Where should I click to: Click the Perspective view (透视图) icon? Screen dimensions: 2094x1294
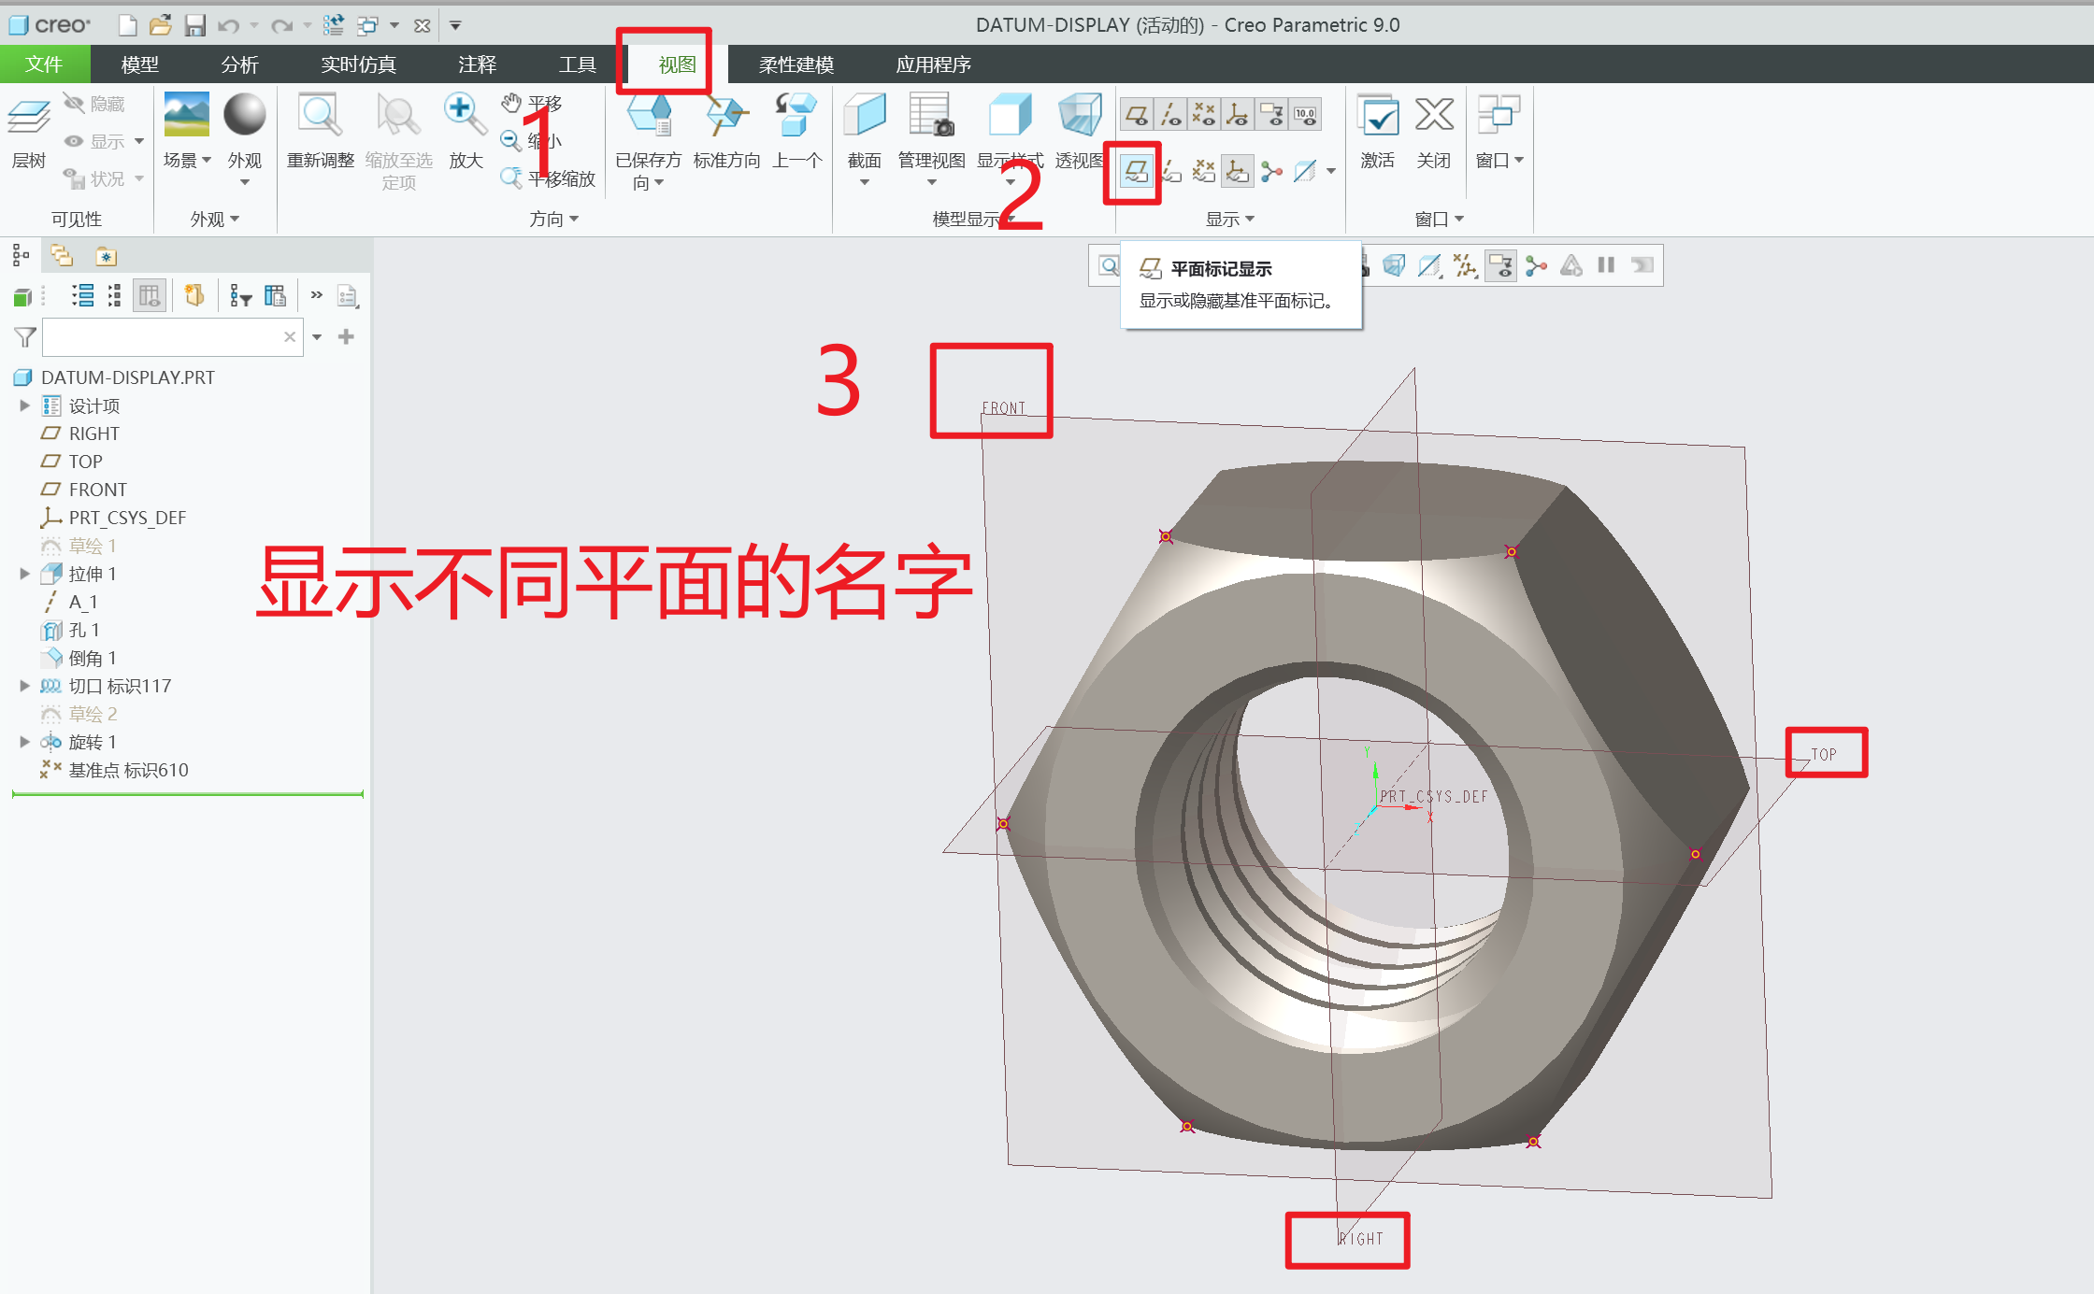click(x=1080, y=117)
